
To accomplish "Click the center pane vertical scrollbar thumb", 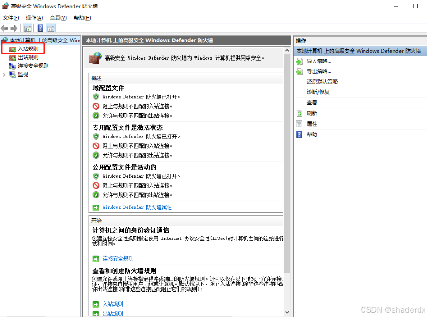I will [287, 163].
